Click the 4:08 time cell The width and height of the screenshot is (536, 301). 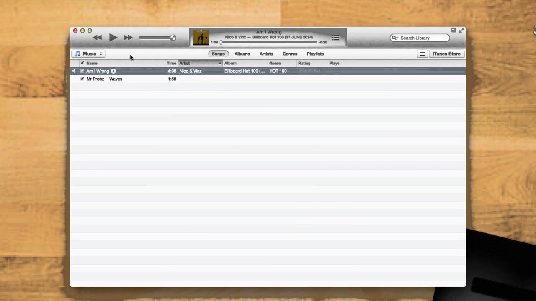click(x=172, y=71)
